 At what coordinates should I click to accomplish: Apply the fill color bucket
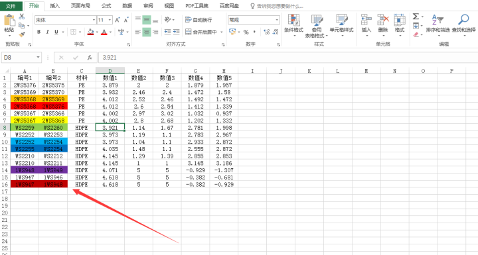[90, 32]
